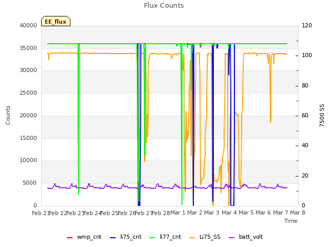Click the 15000 left axis tick
The height and width of the screenshot is (247, 329).
(x=28, y=138)
